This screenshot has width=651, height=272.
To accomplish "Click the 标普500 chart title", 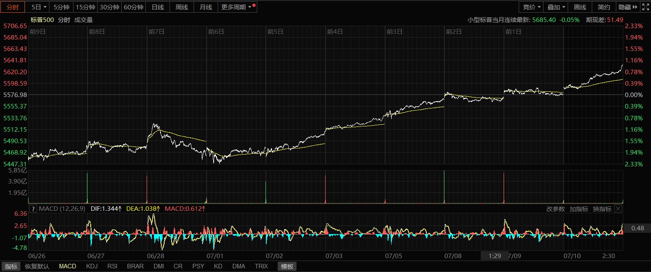I will coord(42,20).
